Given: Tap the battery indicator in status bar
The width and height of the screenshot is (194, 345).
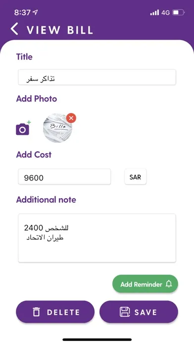Looking at the screenshot, I should coord(178,12).
